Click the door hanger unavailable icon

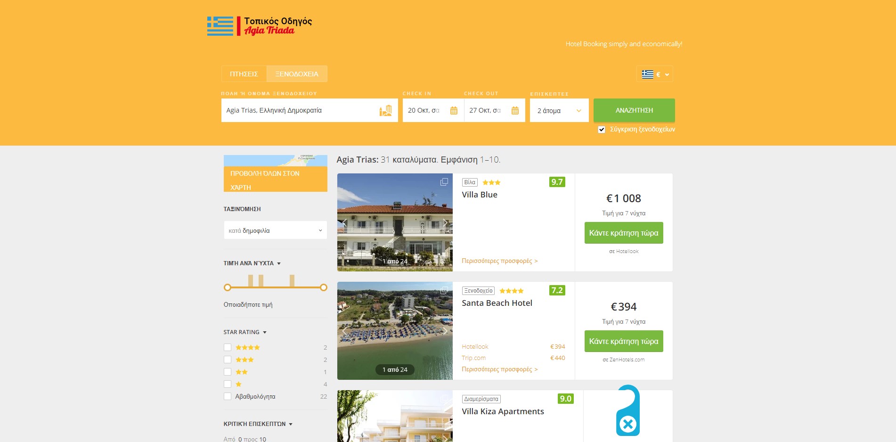click(628, 410)
